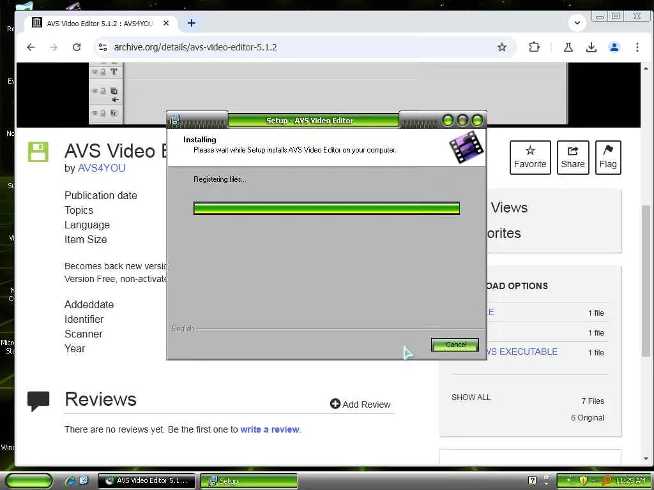This screenshot has width=654, height=490.
Task: Open the AVS4YOU author link
Action: [102, 168]
